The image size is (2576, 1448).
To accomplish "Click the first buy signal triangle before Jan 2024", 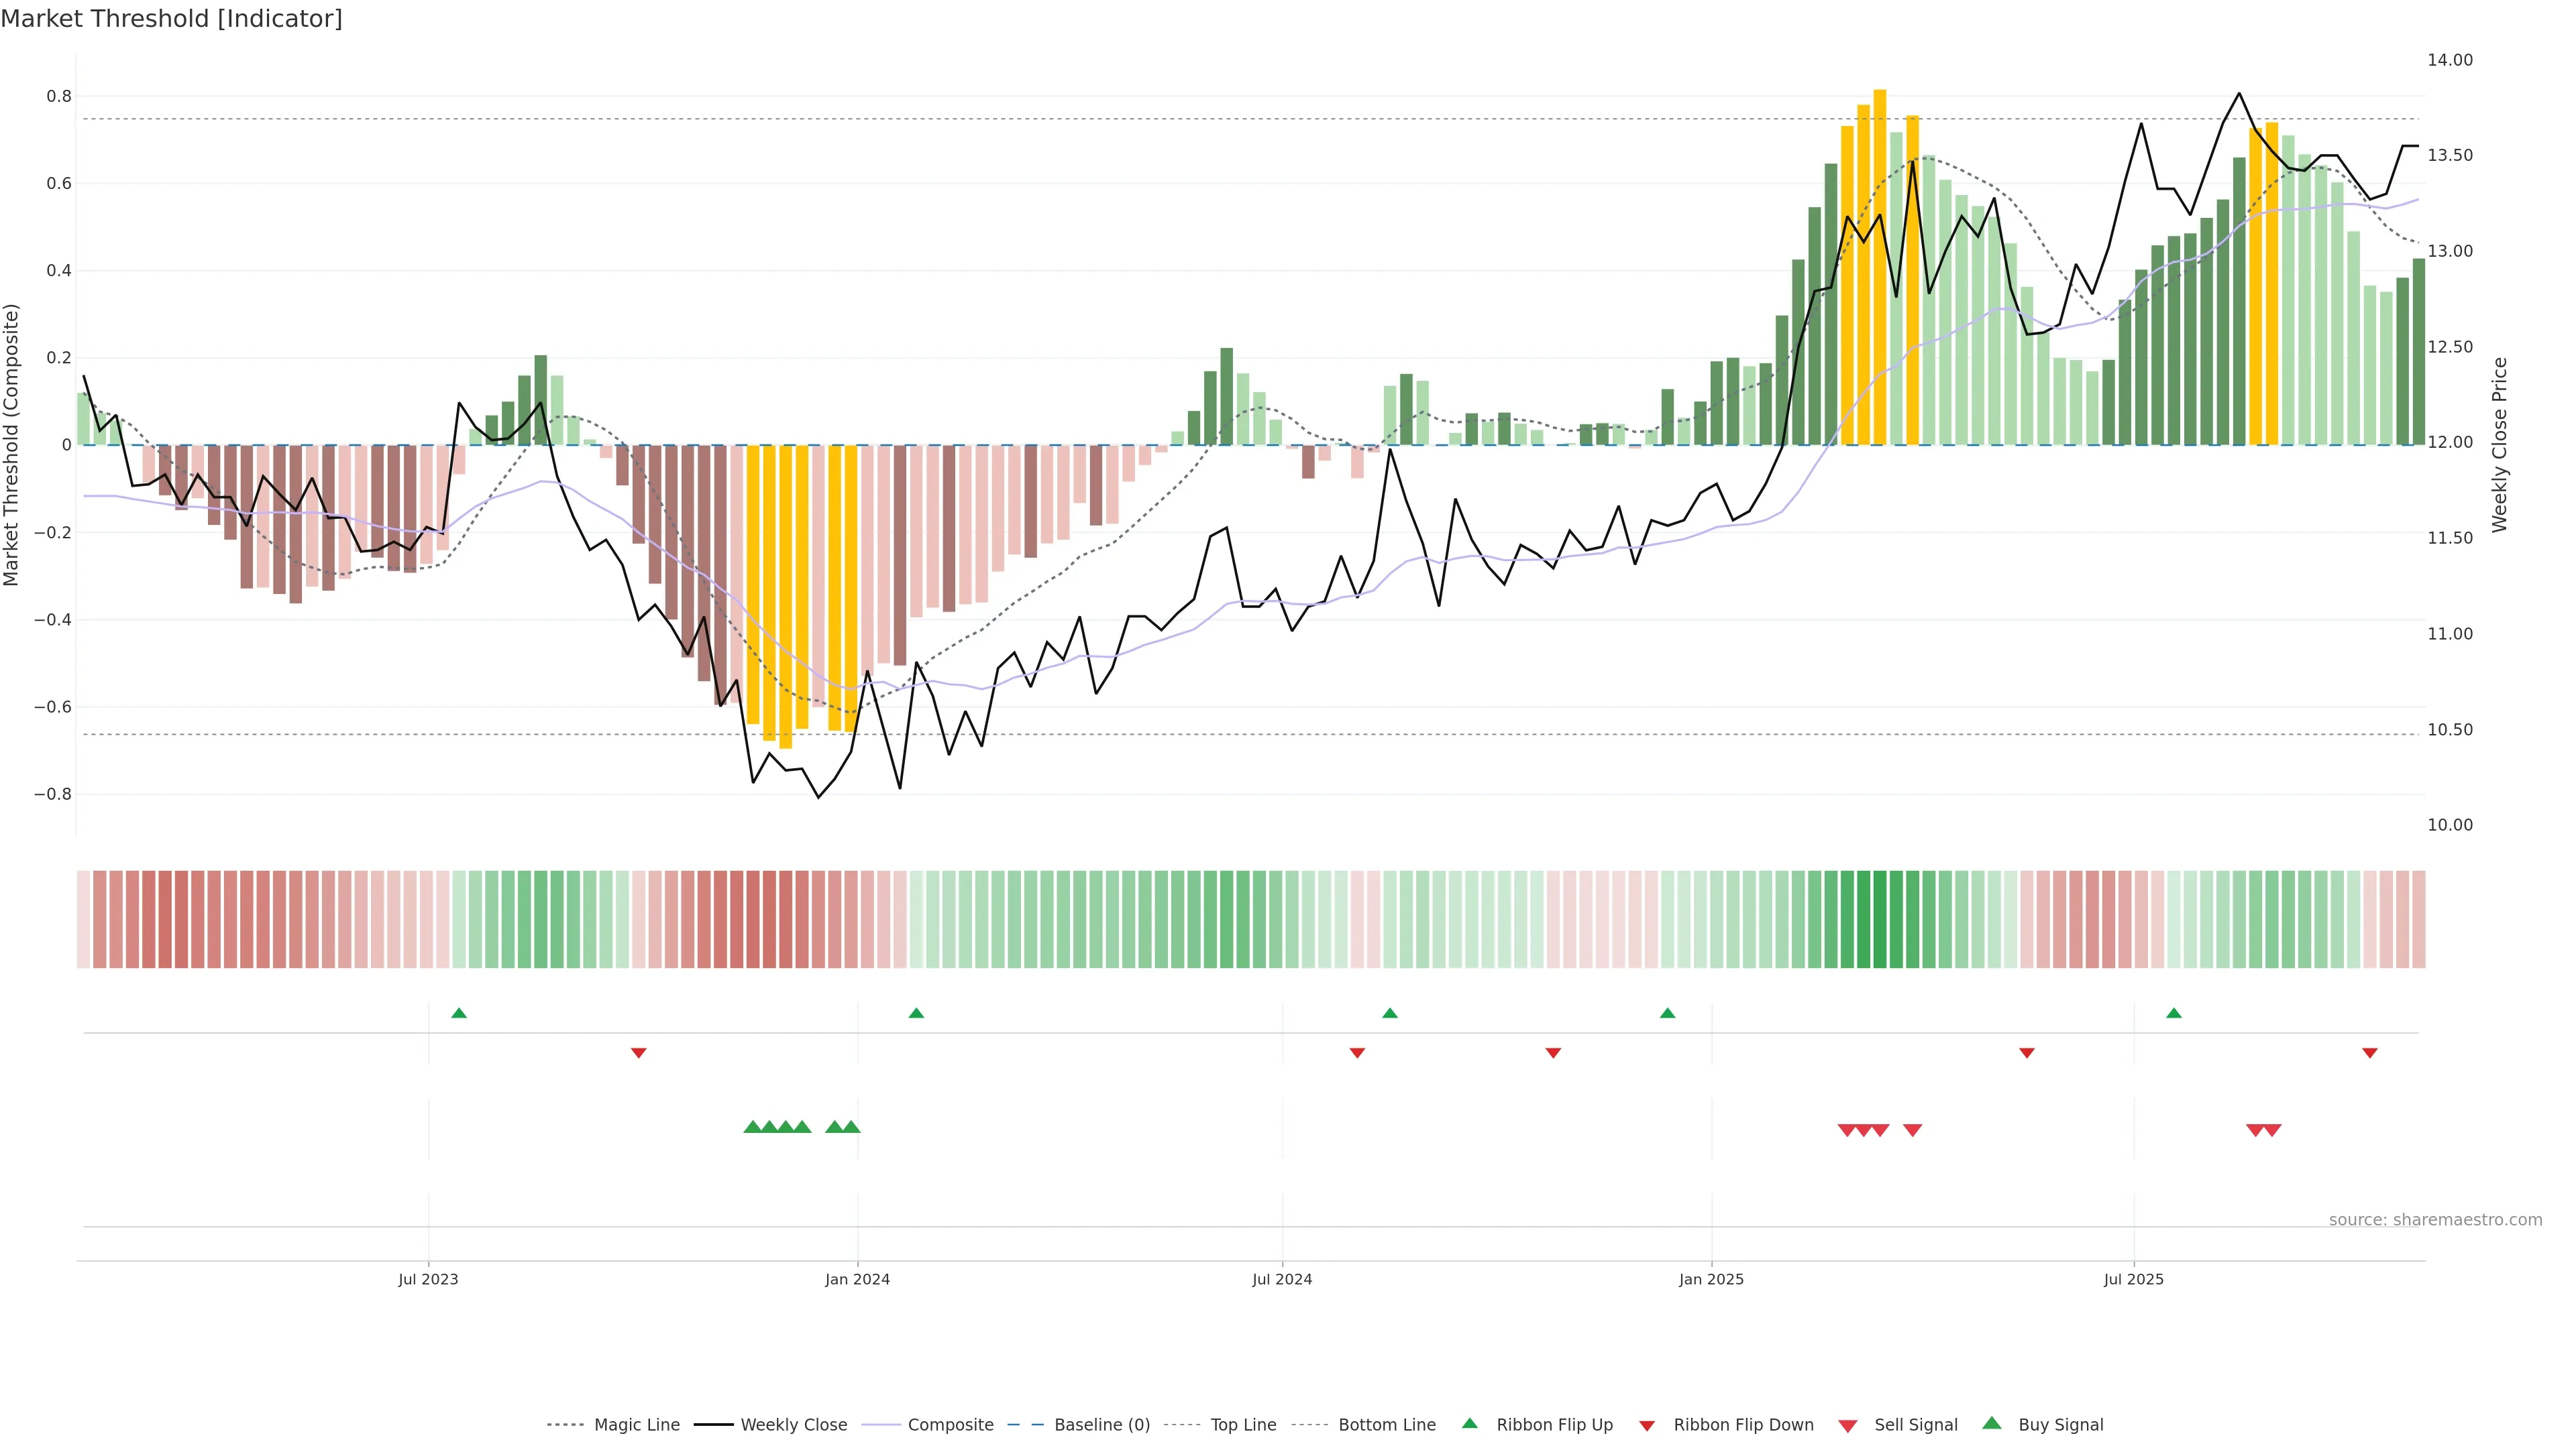I will (753, 1127).
